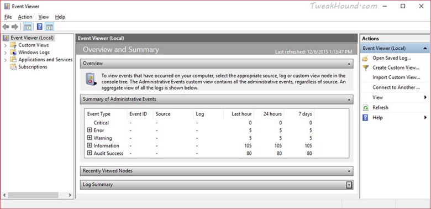Click the Event Viewer title bar icon
Viewport: 431px width, 209px height.
(7, 6)
